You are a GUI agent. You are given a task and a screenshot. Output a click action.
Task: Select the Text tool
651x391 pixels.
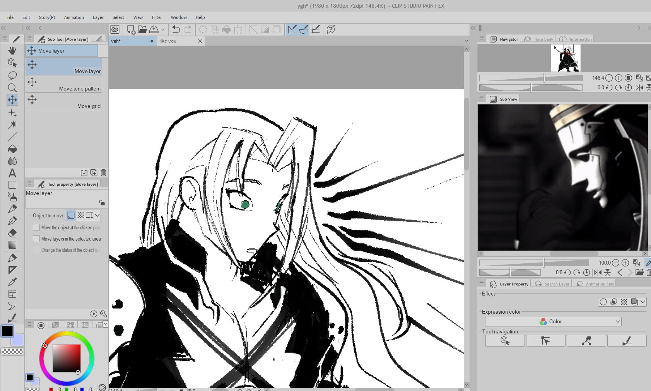pyautogui.click(x=12, y=173)
